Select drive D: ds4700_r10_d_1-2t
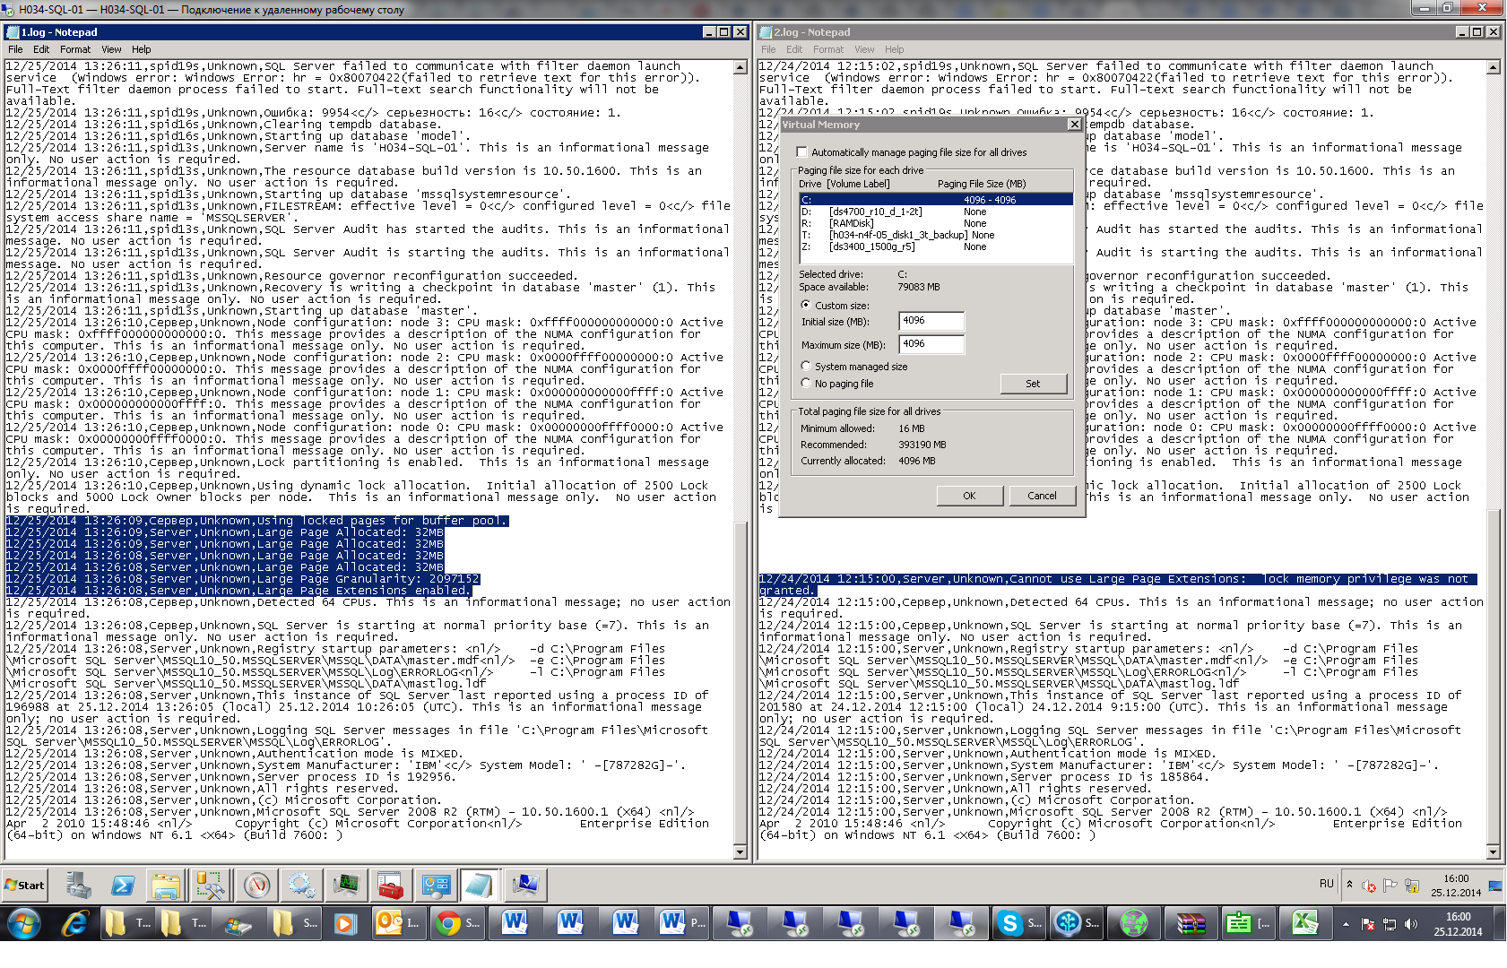The height and width of the screenshot is (968, 1507). [936, 212]
